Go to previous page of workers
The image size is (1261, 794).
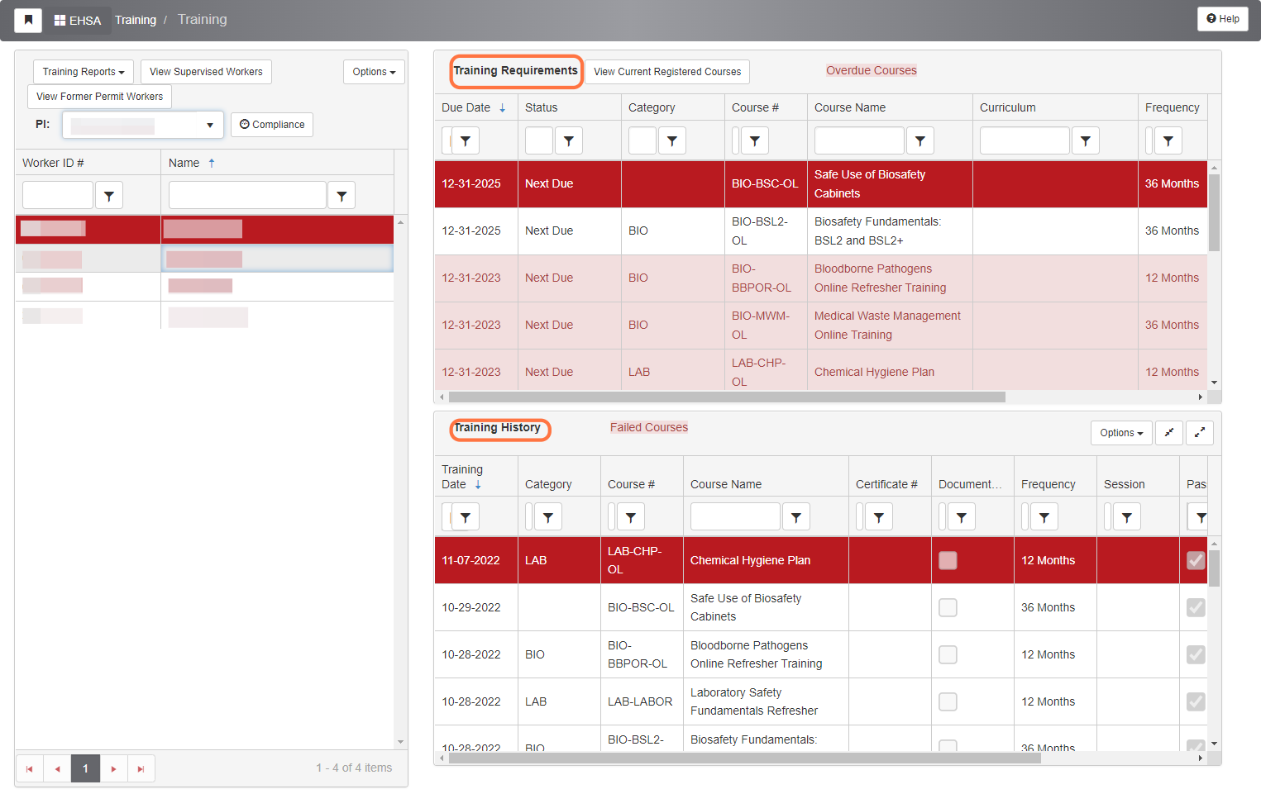pyautogui.click(x=57, y=768)
